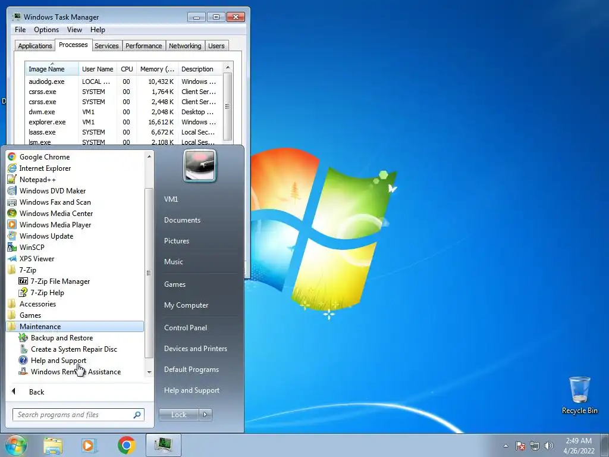This screenshot has height=457, width=609.
Task: Switch to the Performance tab
Action: [x=143, y=46]
